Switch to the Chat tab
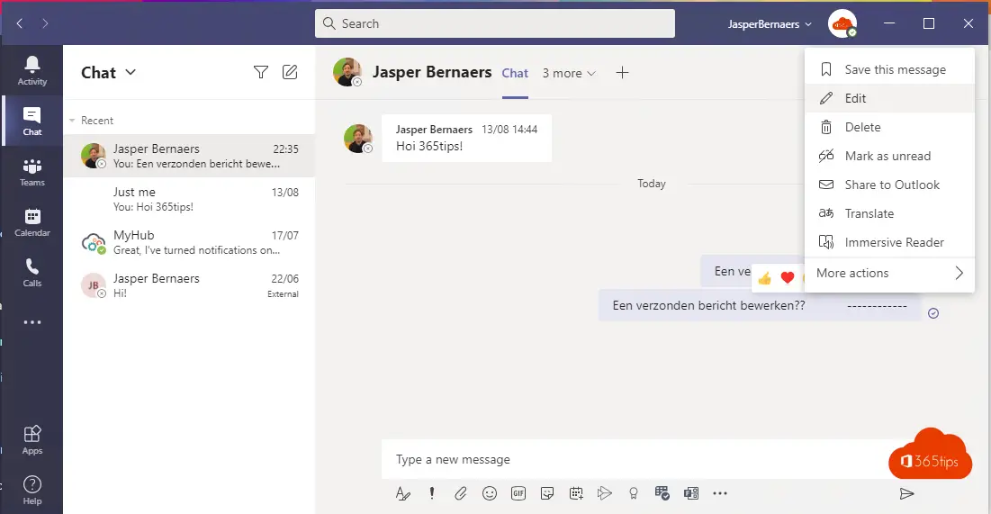991x514 pixels. pyautogui.click(x=515, y=73)
